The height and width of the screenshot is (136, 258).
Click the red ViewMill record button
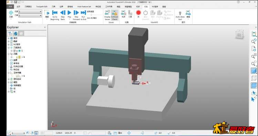(138, 13)
